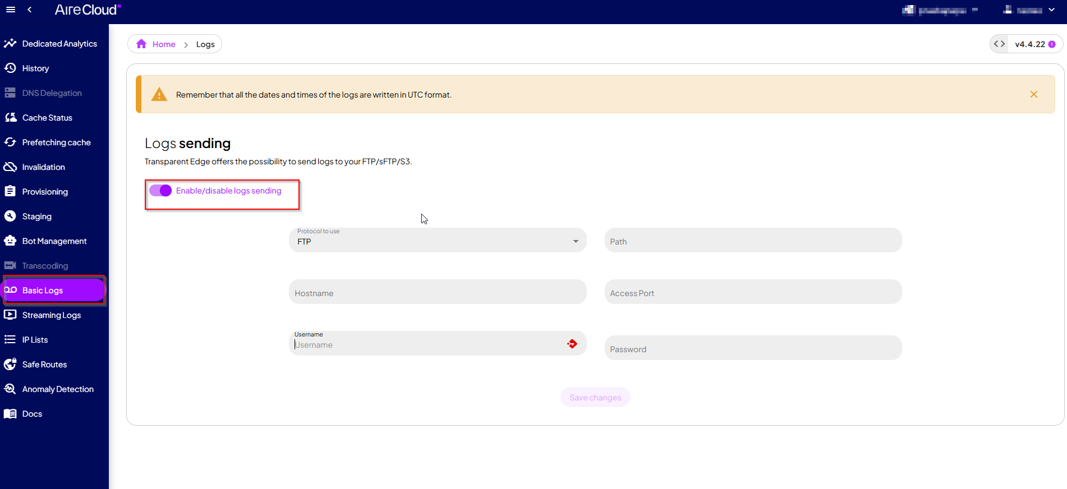The width and height of the screenshot is (1067, 489).
Task: Click the IP Lists list icon
Action: pos(10,339)
